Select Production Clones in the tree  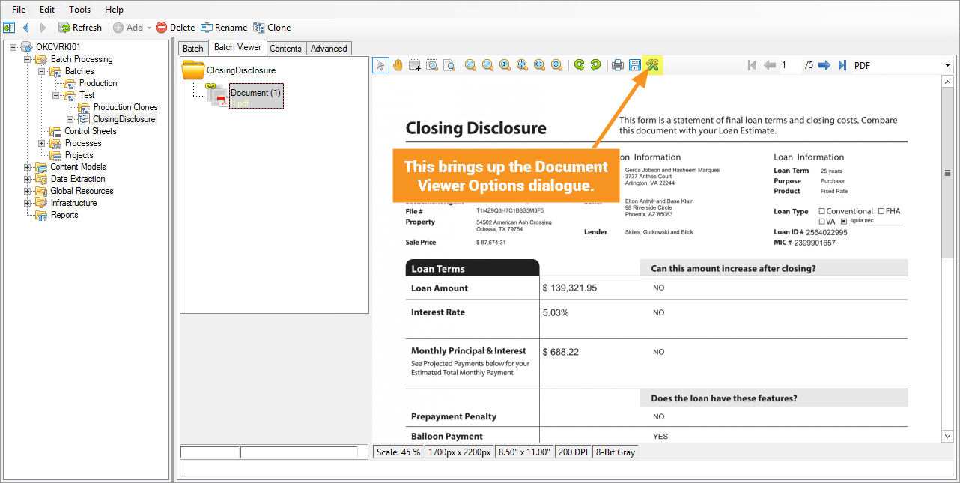point(126,107)
